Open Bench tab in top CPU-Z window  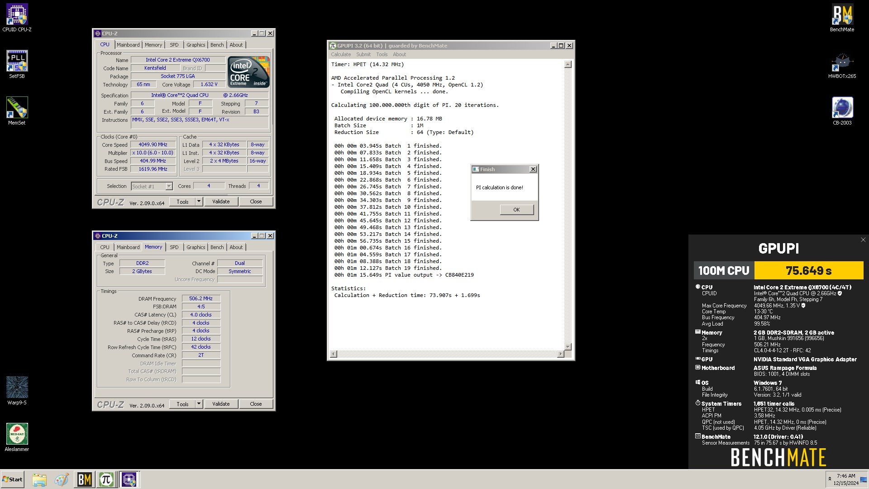[217, 45]
